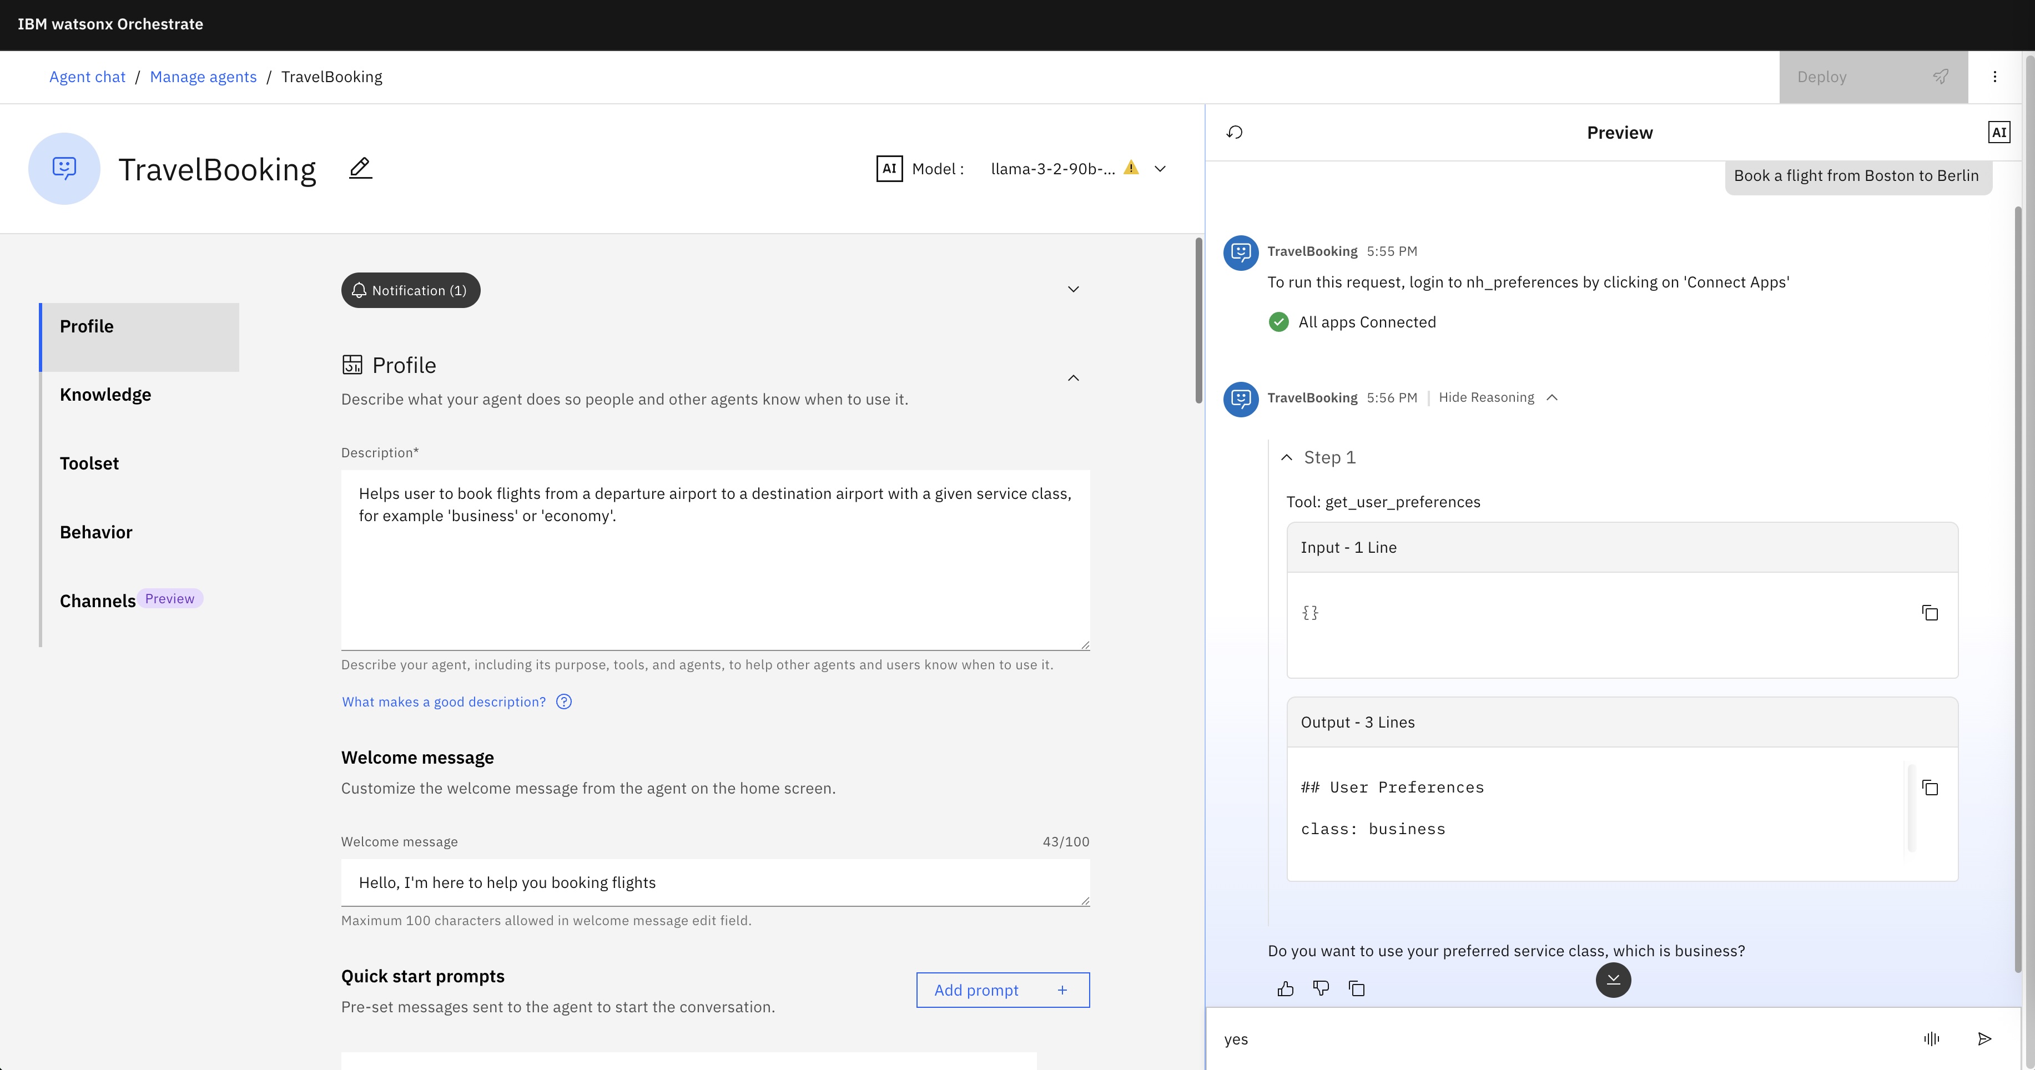Collapse the Profile section chevron
The height and width of the screenshot is (1070, 2035).
point(1073,378)
